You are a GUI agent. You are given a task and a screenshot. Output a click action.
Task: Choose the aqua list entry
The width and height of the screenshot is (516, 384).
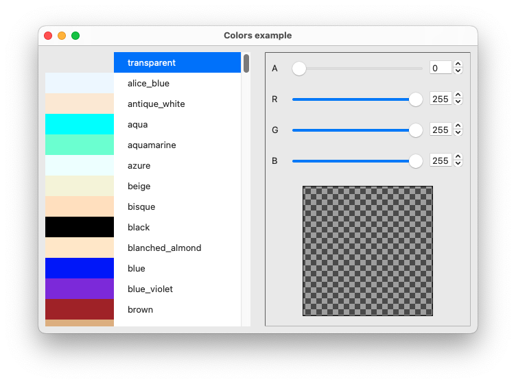177,124
